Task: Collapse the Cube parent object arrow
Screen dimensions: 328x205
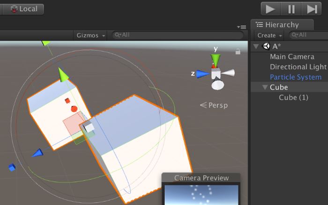Action: (x=265, y=87)
